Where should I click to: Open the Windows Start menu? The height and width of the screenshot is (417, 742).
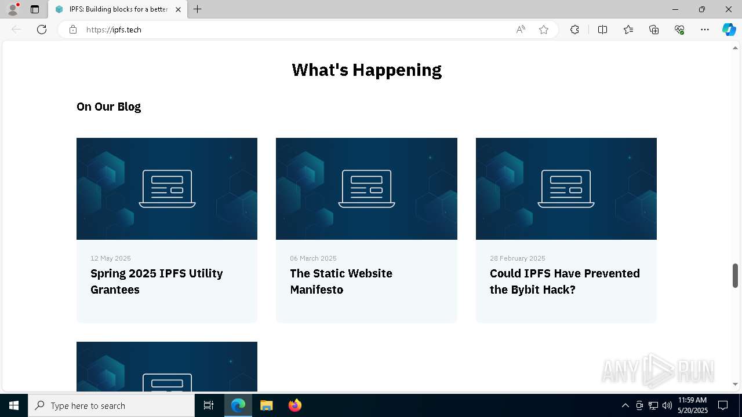click(x=14, y=405)
